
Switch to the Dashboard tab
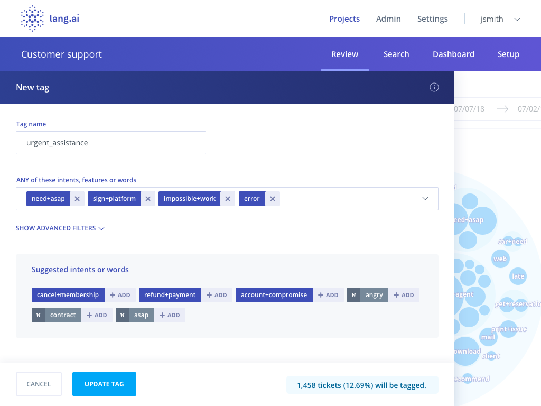453,54
